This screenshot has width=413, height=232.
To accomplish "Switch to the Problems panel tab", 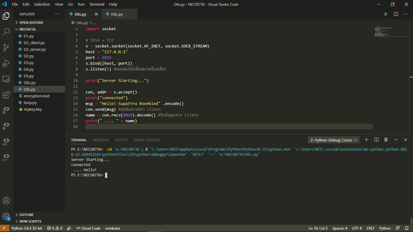I will click(101, 140).
